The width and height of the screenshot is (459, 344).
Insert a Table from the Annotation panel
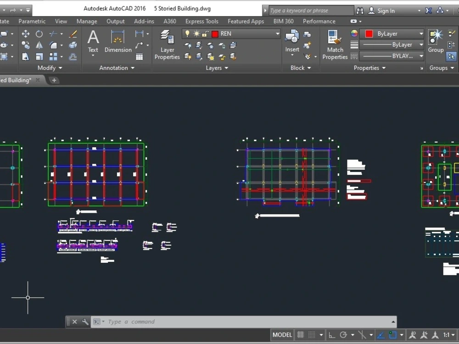pos(139,57)
